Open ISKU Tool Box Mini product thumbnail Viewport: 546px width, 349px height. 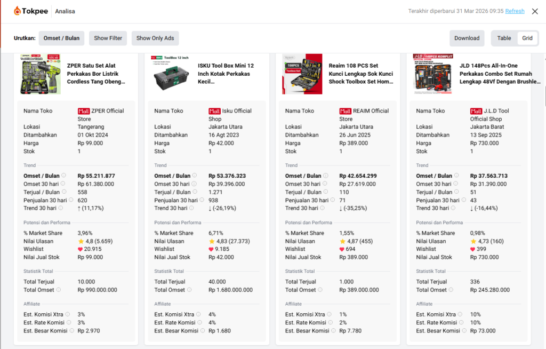pos(171,74)
